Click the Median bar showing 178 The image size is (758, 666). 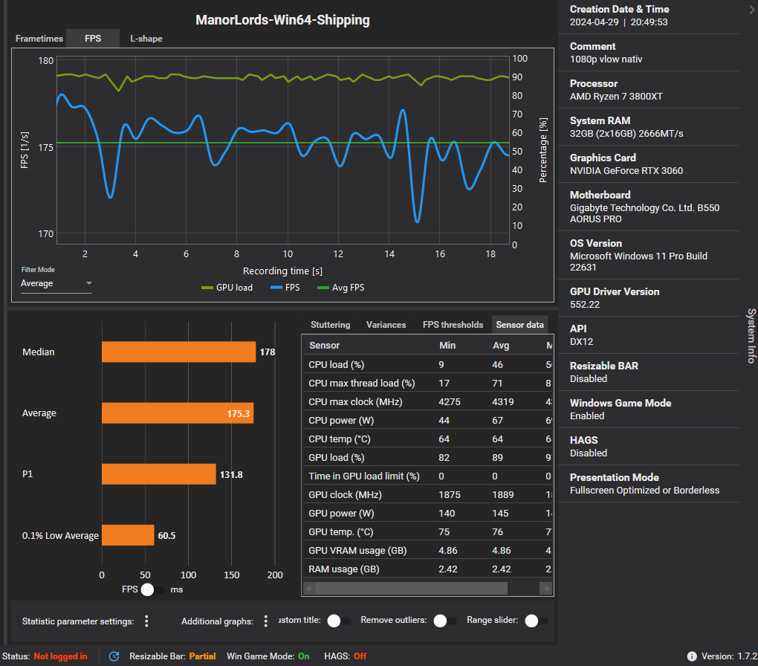(x=178, y=352)
